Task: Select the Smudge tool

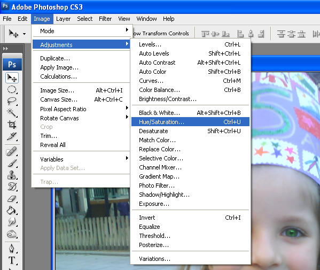Action: point(12,222)
